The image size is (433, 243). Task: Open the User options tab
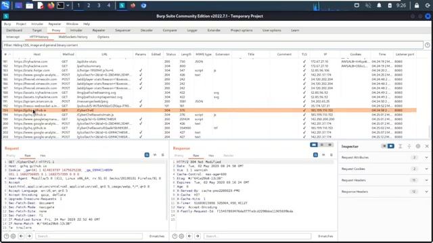272,30
